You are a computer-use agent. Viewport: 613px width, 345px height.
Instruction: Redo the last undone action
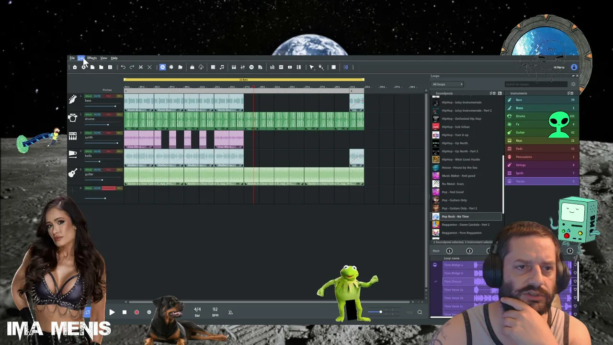[132, 67]
